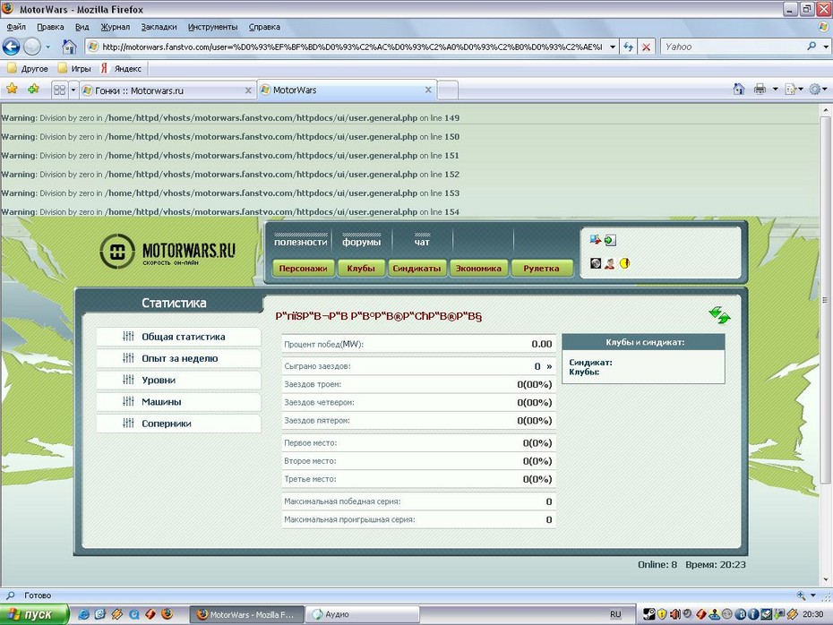This screenshot has width=833, height=625.
Task: Switch to the Аудио taskbar window
Action: (x=364, y=614)
